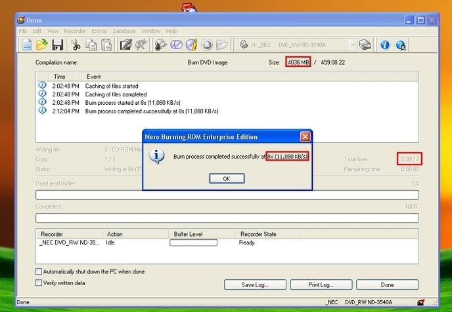Viewport: 452px width, 312px height.
Task: Enable Automatically shut down the PC checkbox
Action: (x=39, y=271)
